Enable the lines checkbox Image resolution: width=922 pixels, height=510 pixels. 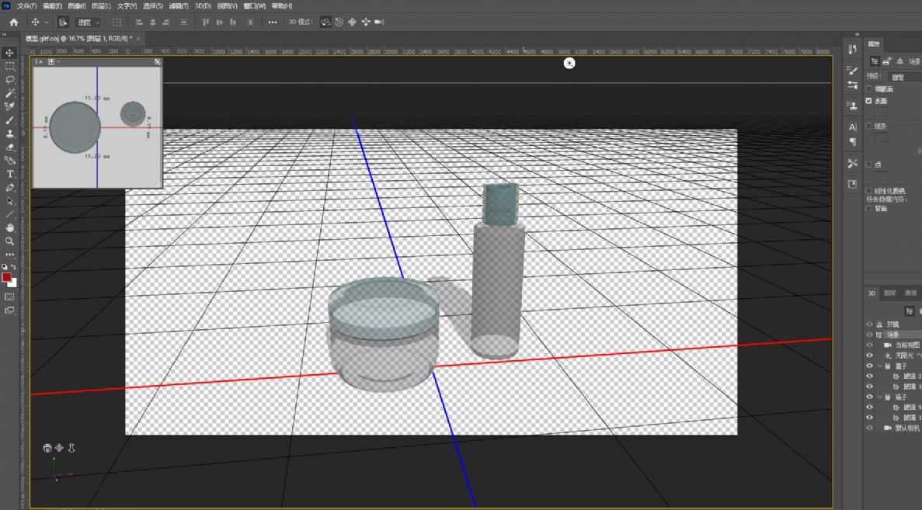point(869,127)
